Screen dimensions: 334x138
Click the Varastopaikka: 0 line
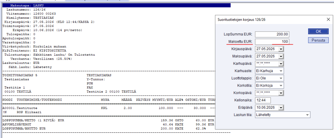pos(19,43)
